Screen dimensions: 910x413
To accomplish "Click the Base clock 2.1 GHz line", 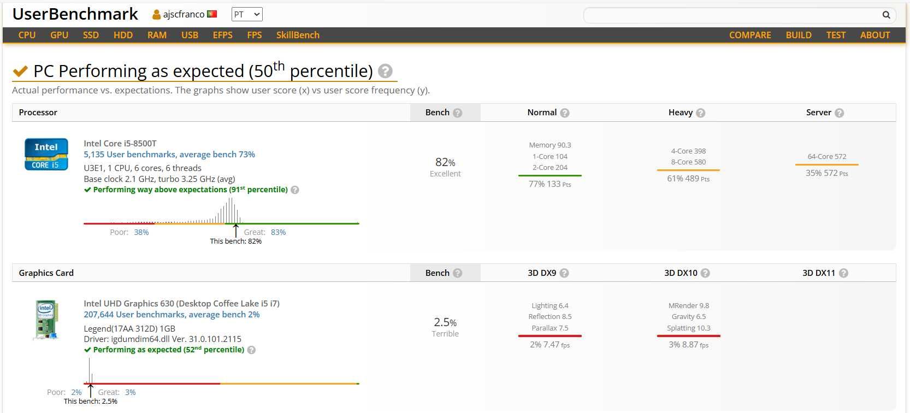I will point(159,179).
